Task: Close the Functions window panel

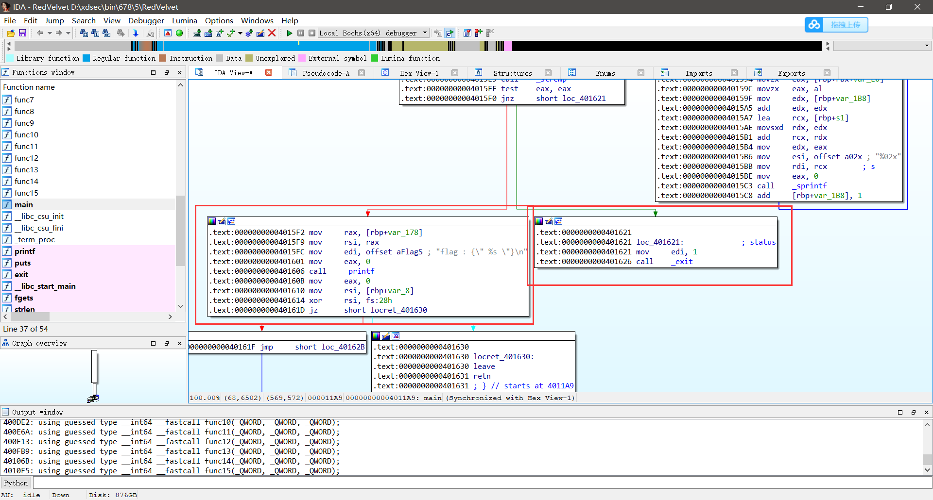Action: [179, 72]
